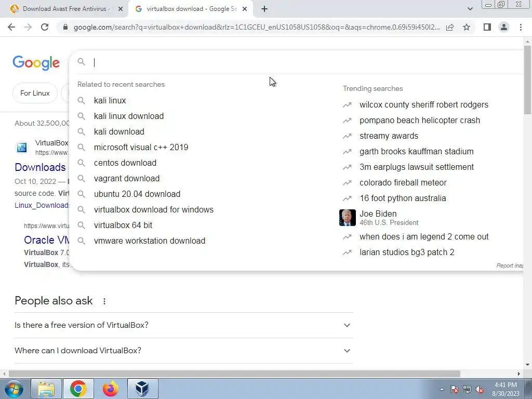Viewport: 532px width, 399px height.
Task: Choose suggestion virtualbox 64 bit
Action: [x=123, y=225]
